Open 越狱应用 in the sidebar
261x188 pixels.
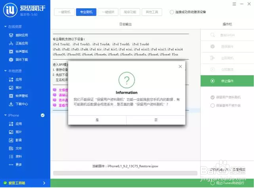[18, 35]
